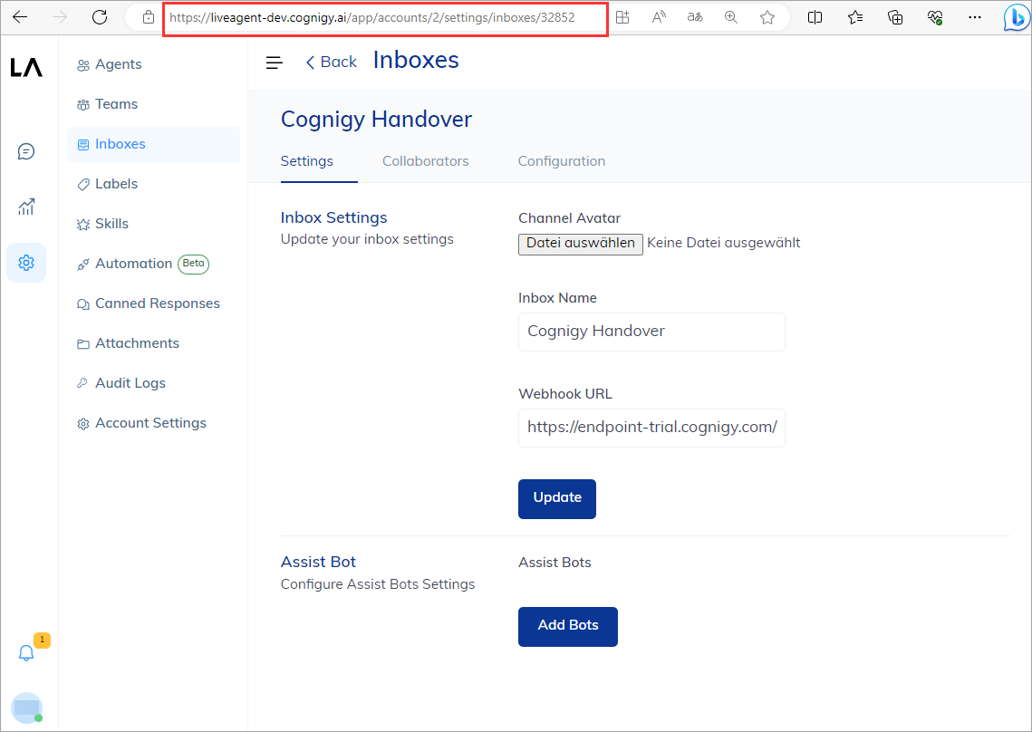Open the favorites list icon

point(855,17)
